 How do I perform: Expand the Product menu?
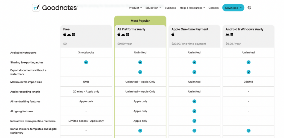(x=135, y=8)
